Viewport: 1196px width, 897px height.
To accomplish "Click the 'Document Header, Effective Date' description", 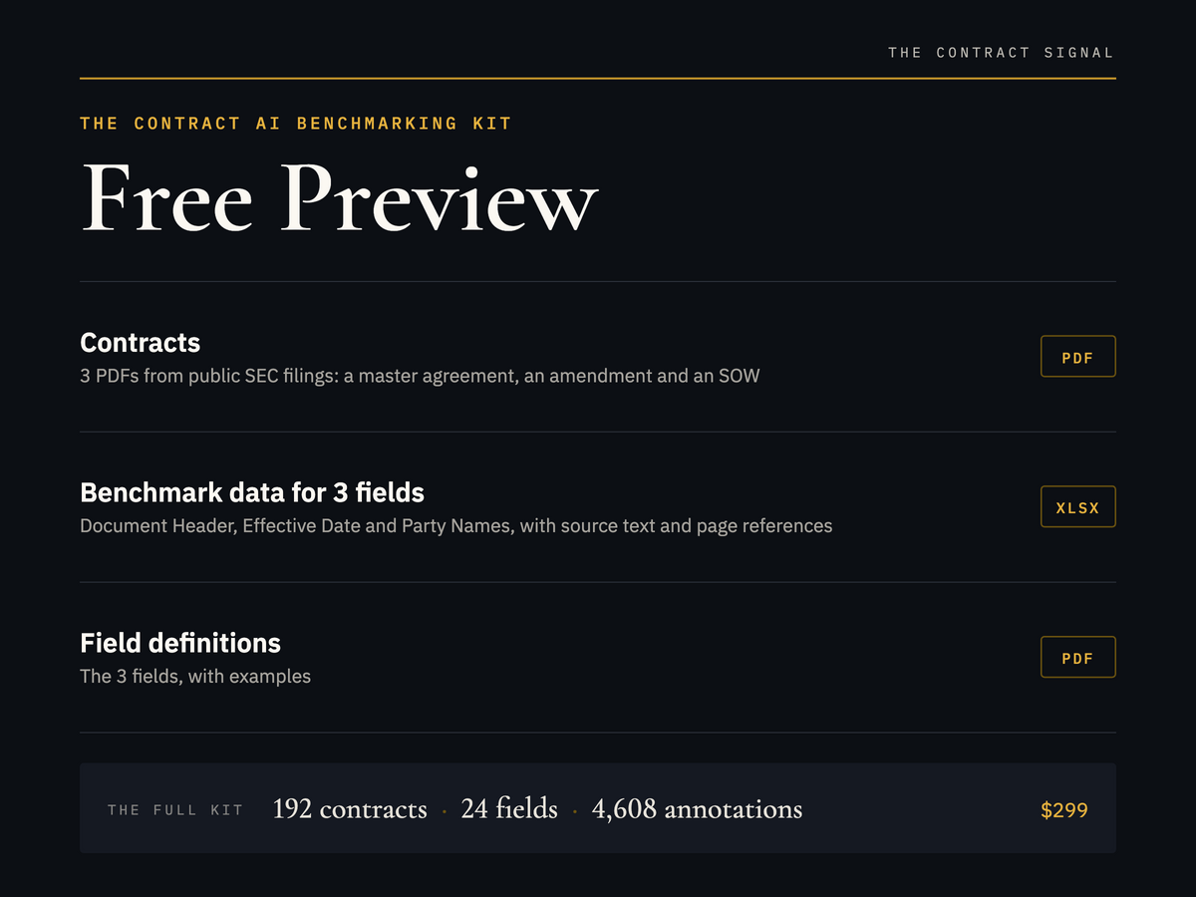I will (x=455, y=526).
